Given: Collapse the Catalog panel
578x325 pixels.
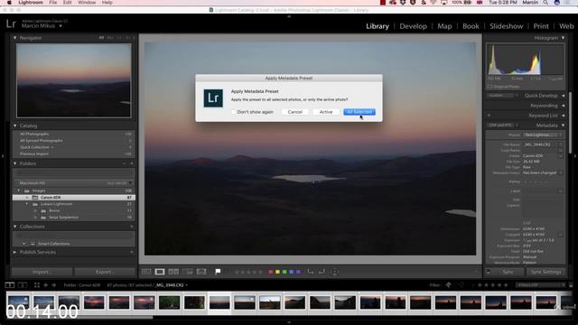Looking at the screenshot, I should [x=14, y=125].
